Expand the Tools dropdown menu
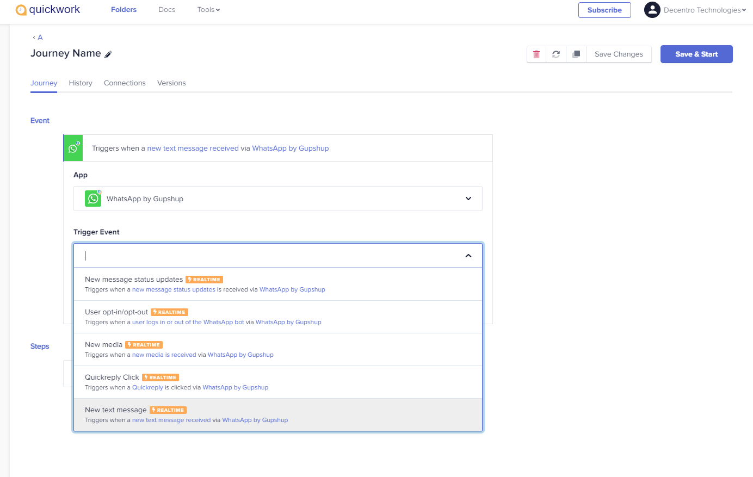This screenshot has width=753, height=477. click(208, 10)
